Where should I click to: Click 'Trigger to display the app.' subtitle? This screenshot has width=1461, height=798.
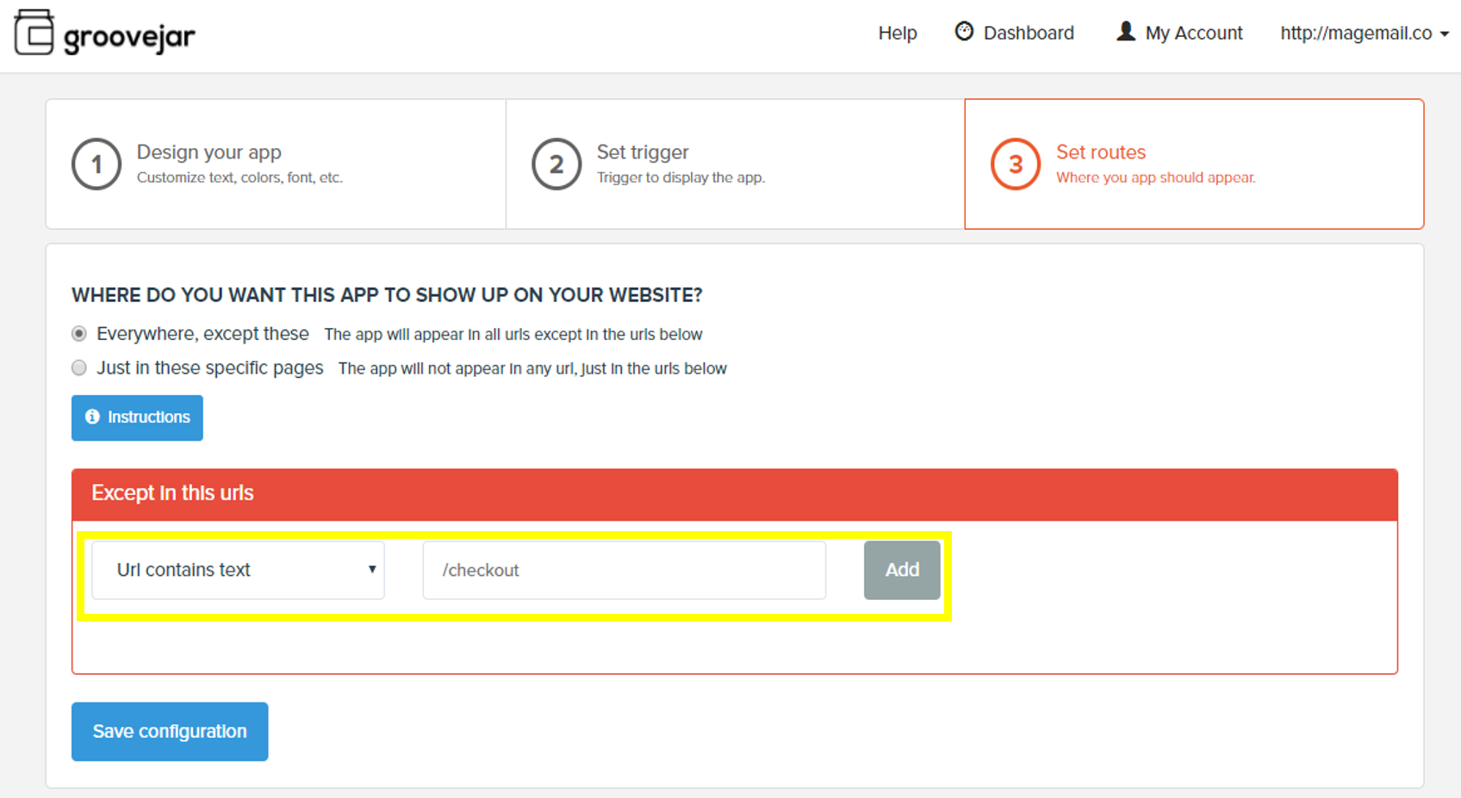click(681, 177)
